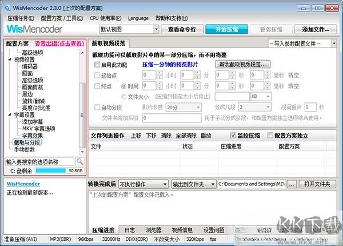Open the CPU 使用率 menu
Viewport: 343px width, 246px height.
(x=105, y=18)
